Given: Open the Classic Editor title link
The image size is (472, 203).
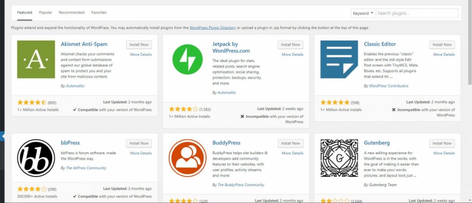Looking at the screenshot, I should [x=380, y=44].
